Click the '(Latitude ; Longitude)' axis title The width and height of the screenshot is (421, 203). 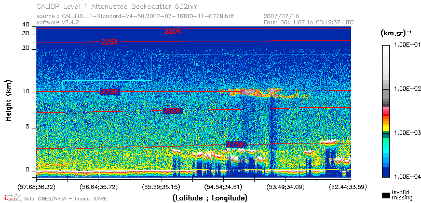tap(210, 198)
